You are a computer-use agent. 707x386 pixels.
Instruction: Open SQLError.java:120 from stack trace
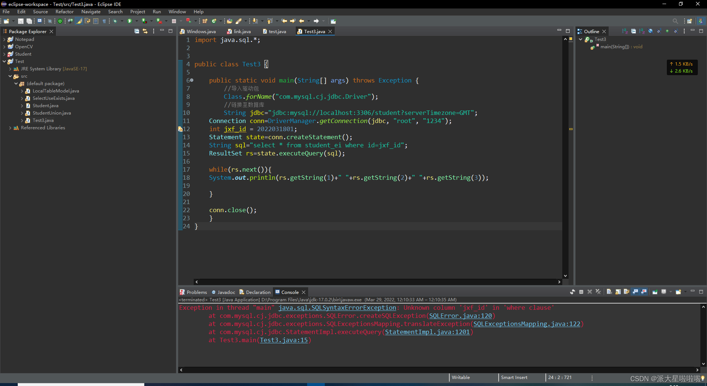pyautogui.click(x=461, y=316)
